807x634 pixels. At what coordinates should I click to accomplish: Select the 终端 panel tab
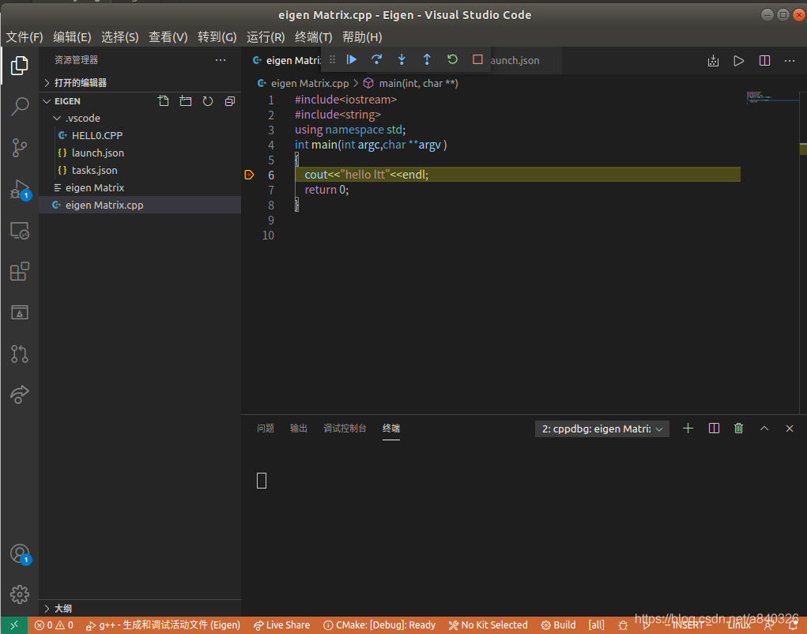point(391,428)
